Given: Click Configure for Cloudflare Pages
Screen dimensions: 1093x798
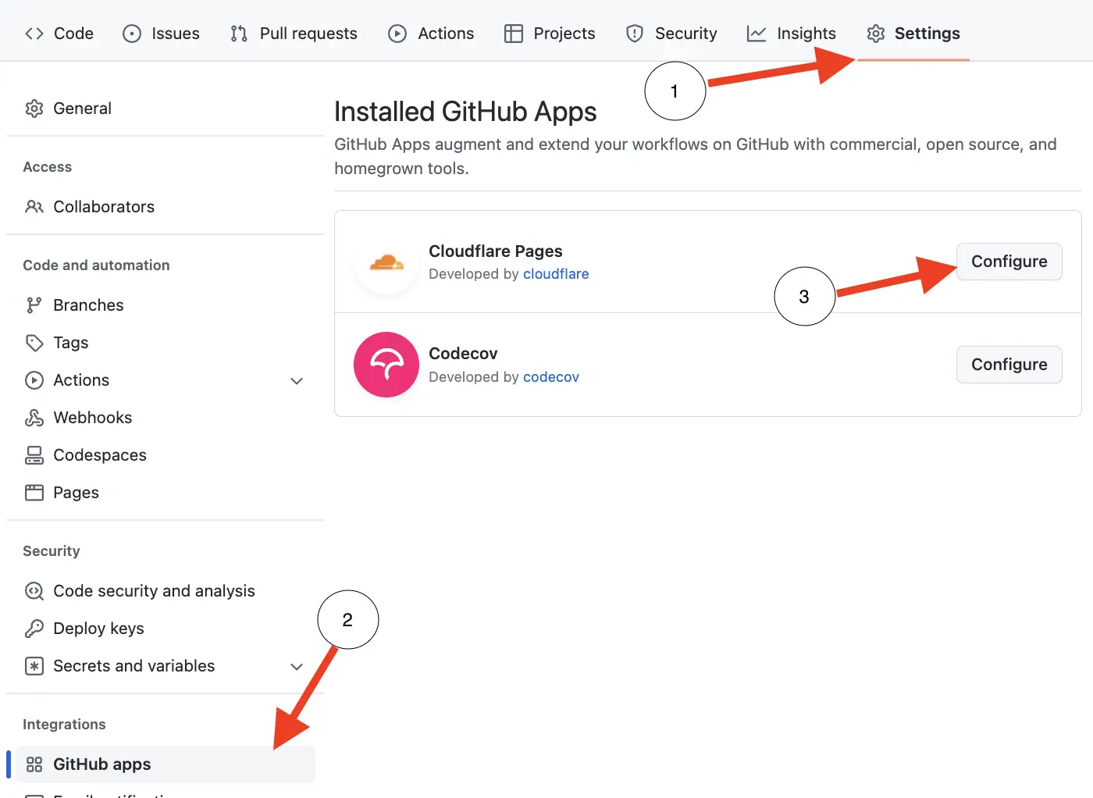Looking at the screenshot, I should [1009, 262].
